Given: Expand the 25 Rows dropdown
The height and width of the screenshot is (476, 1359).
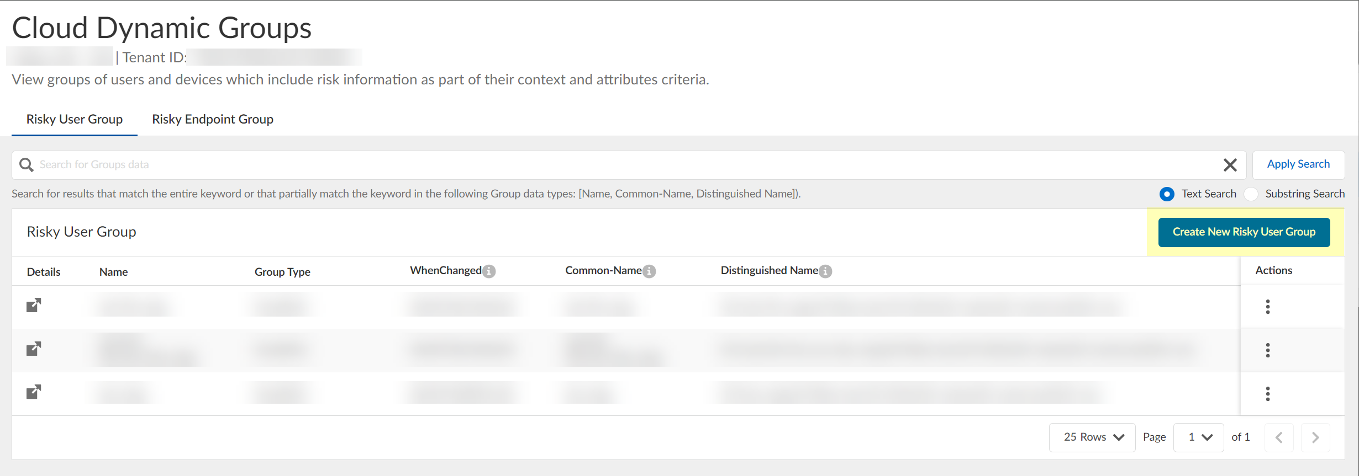Looking at the screenshot, I should point(1092,437).
